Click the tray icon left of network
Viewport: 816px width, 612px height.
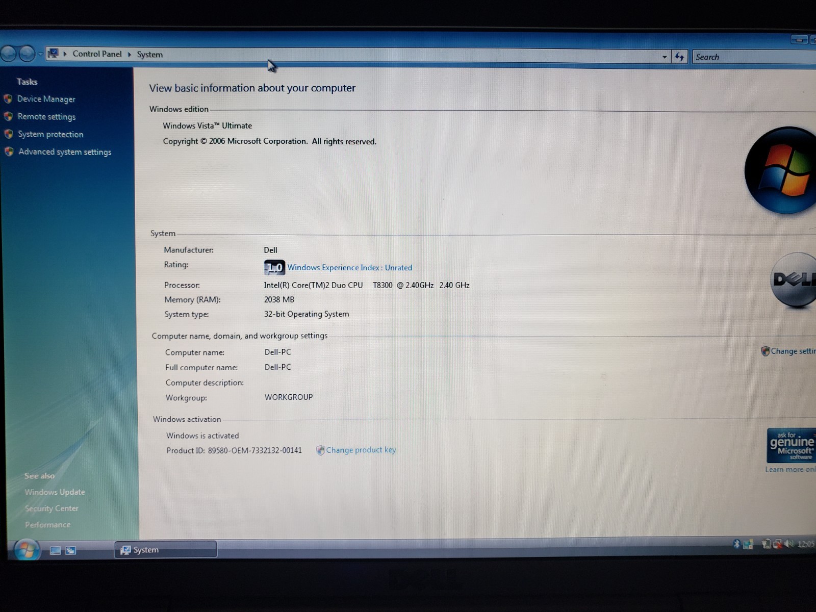(x=766, y=544)
